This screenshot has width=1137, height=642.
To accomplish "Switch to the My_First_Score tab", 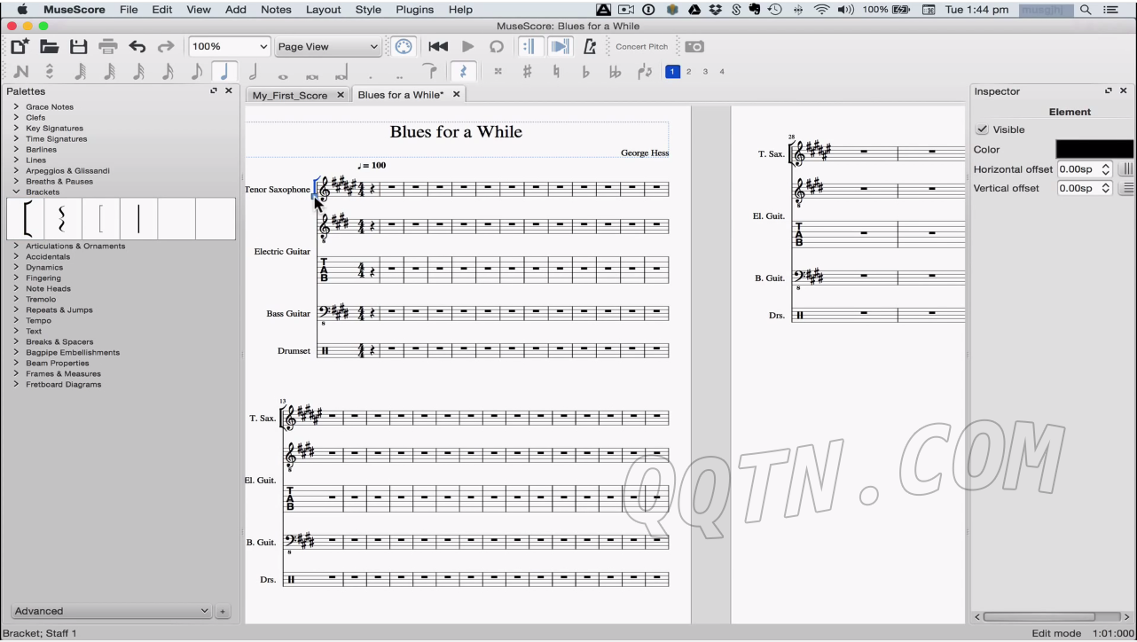I will [x=289, y=95].
